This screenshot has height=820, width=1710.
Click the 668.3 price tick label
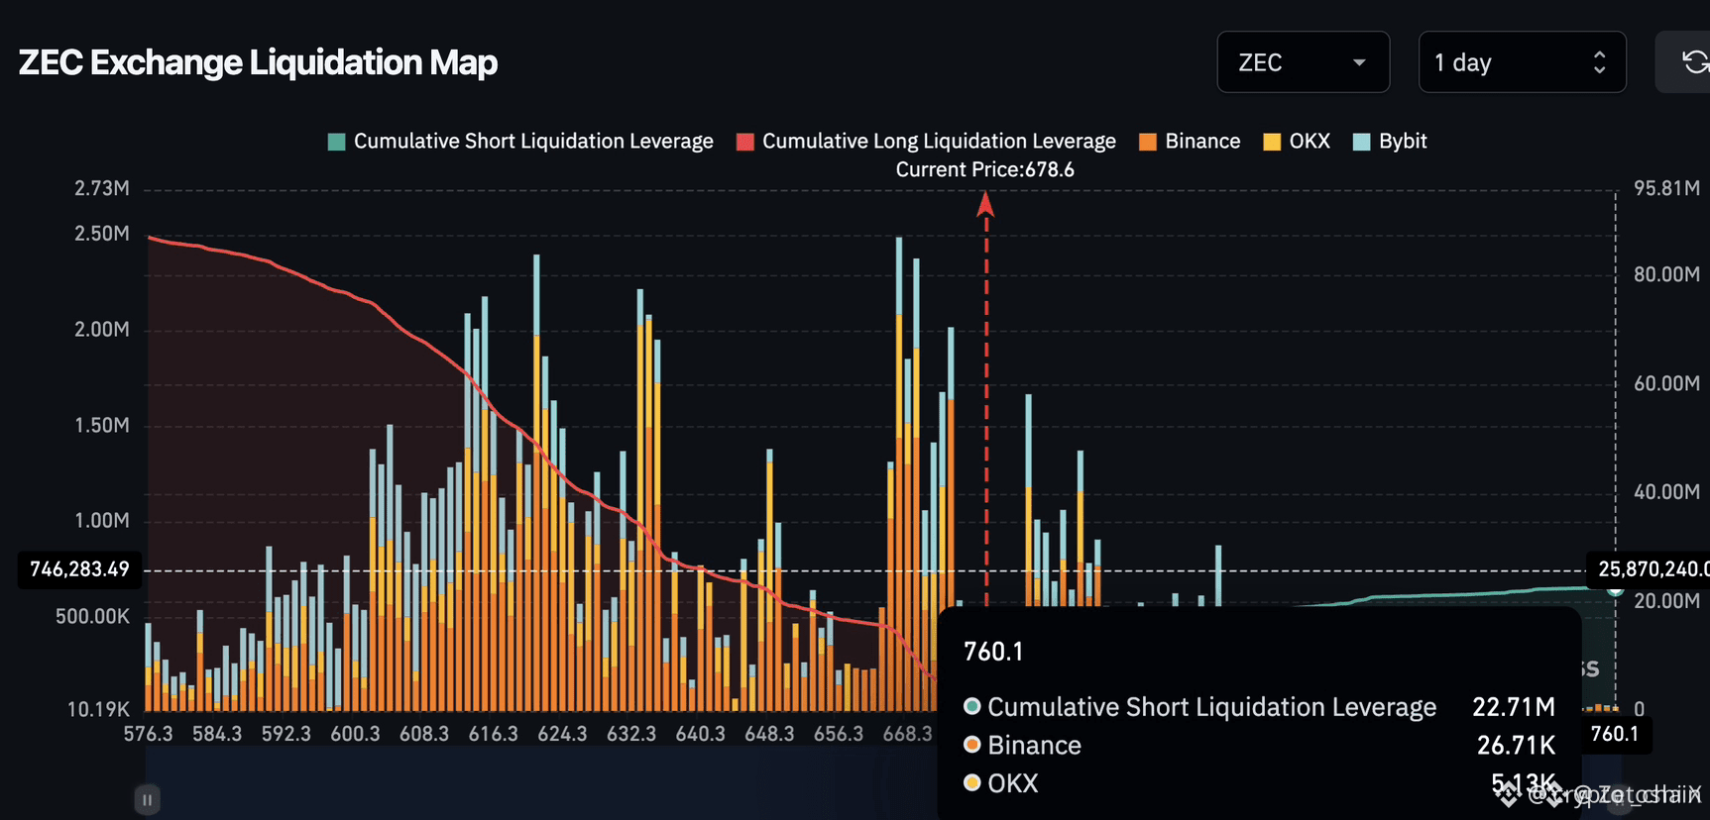tap(908, 734)
